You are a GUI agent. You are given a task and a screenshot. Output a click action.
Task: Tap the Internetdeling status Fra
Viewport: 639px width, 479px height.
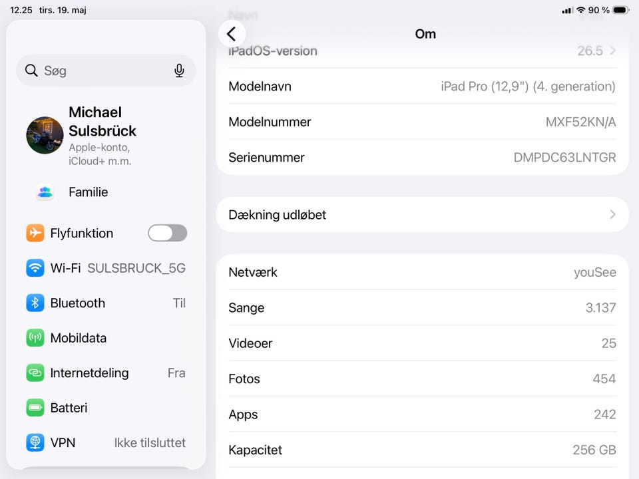pos(176,373)
